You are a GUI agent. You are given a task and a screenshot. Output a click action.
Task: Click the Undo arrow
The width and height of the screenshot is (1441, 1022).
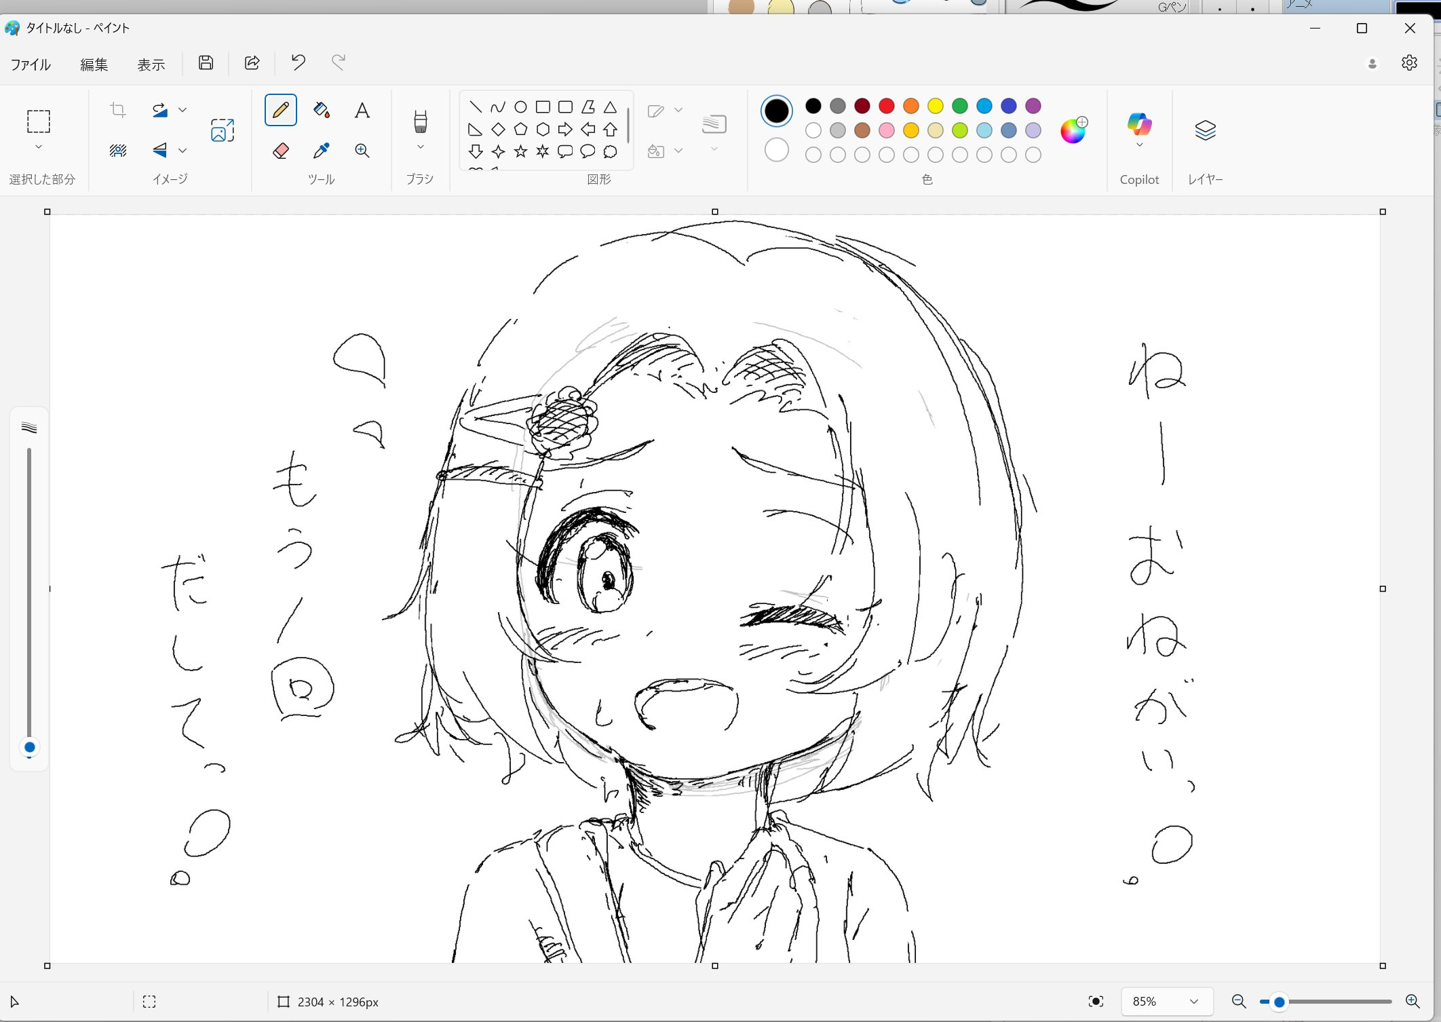(298, 62)
